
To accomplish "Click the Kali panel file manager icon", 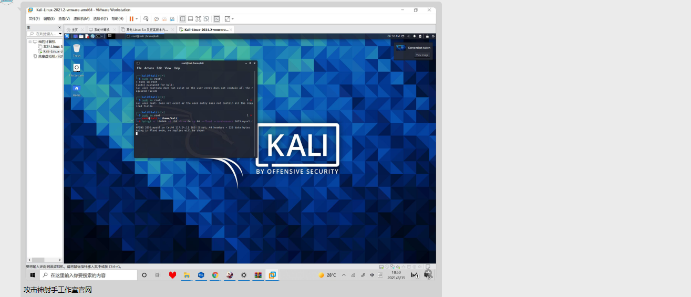I will pos(81,36).
